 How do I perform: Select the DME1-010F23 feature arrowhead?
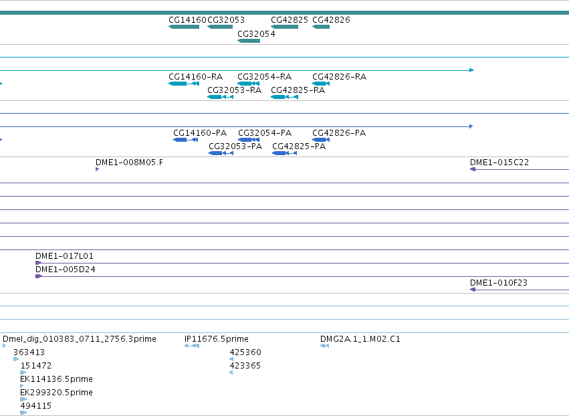point(473,290)
